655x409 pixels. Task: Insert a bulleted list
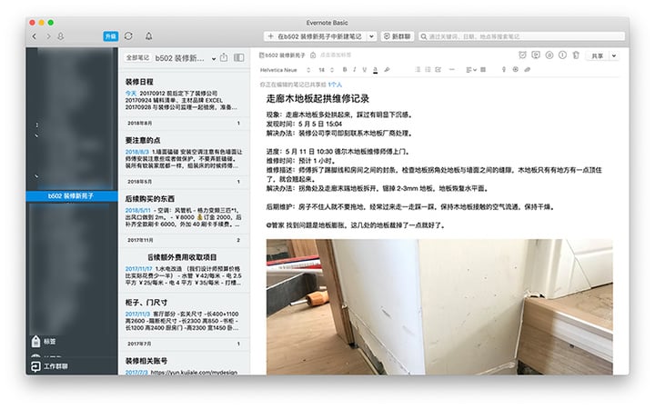418,70
